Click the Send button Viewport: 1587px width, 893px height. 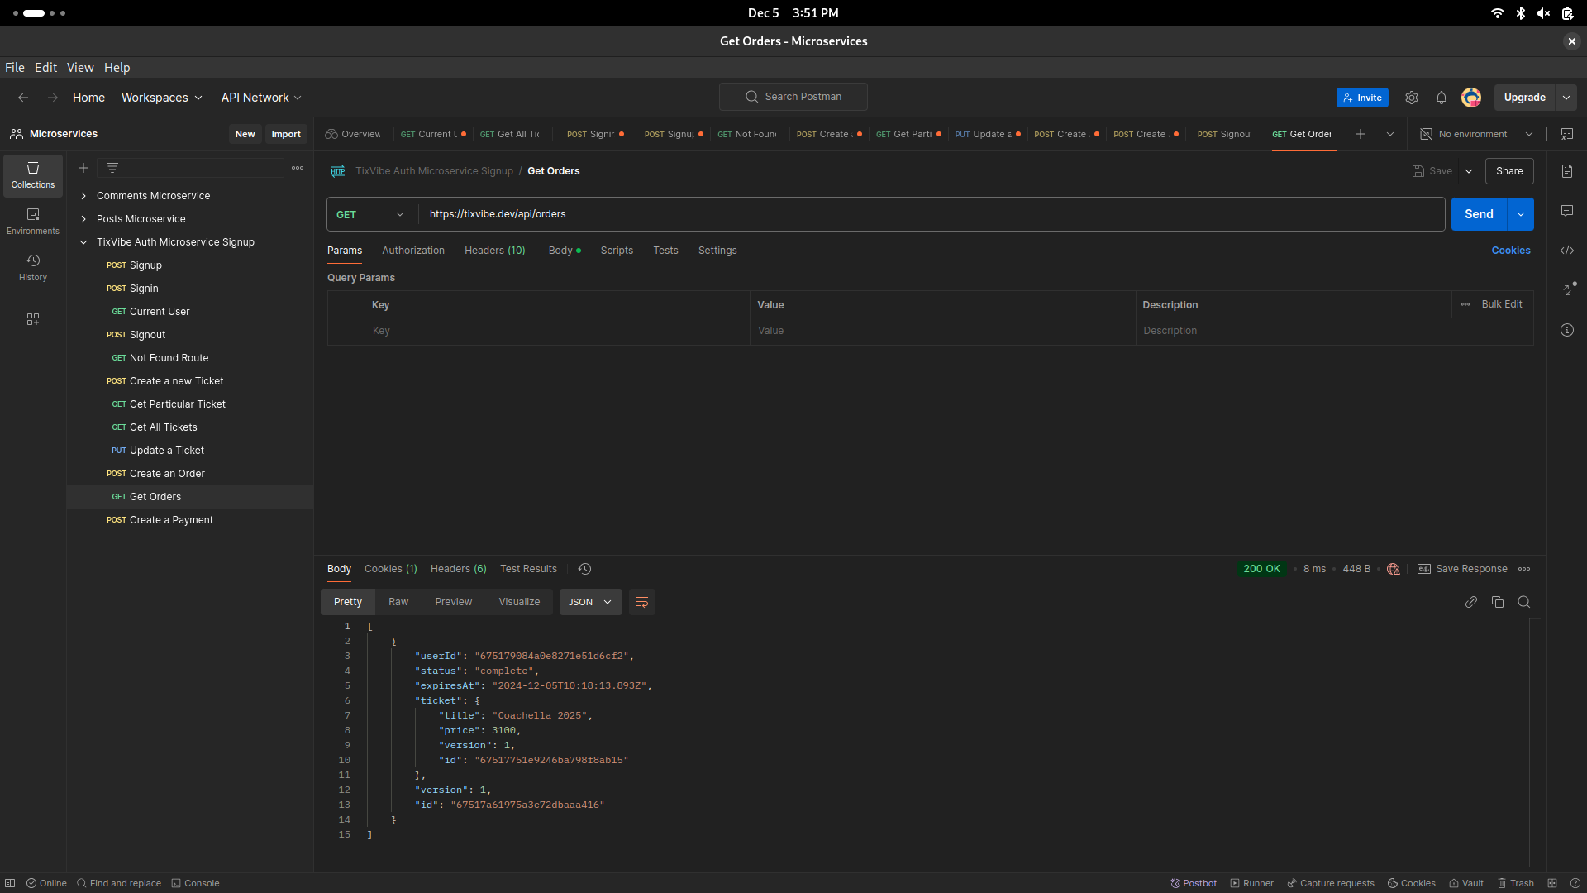1479,214
